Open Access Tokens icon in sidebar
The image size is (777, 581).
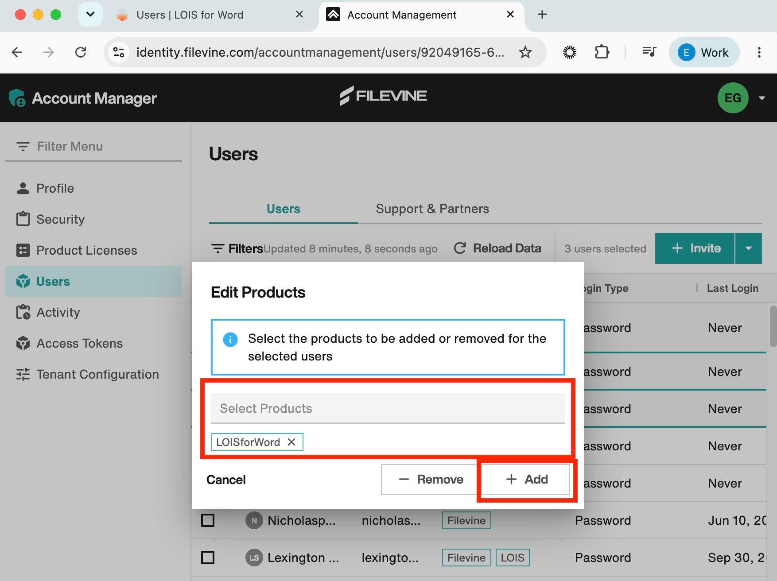tap(23, 343)
